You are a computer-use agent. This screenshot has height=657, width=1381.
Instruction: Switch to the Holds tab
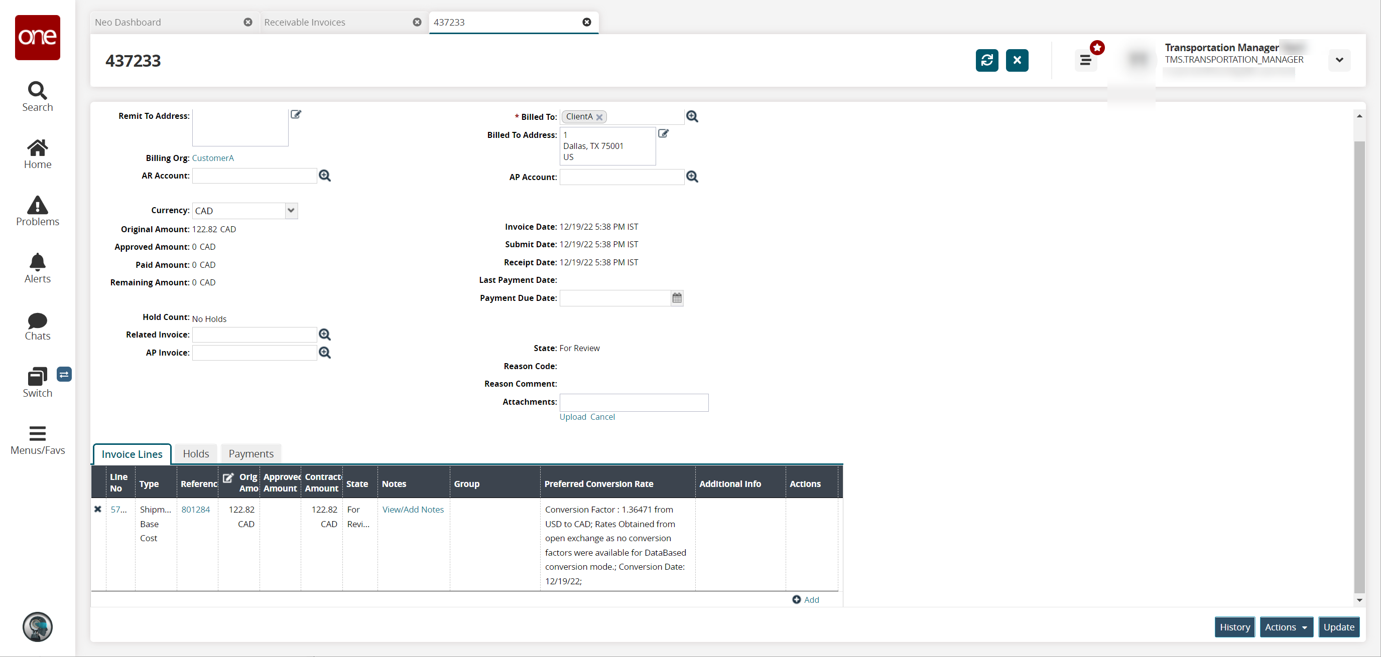[x=196, y=453]
